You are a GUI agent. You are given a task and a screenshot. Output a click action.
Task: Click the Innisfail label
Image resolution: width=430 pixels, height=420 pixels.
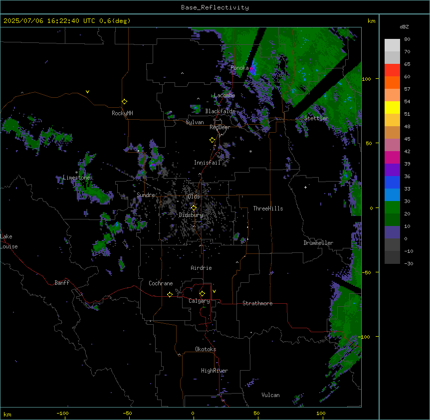coord(208,163)
